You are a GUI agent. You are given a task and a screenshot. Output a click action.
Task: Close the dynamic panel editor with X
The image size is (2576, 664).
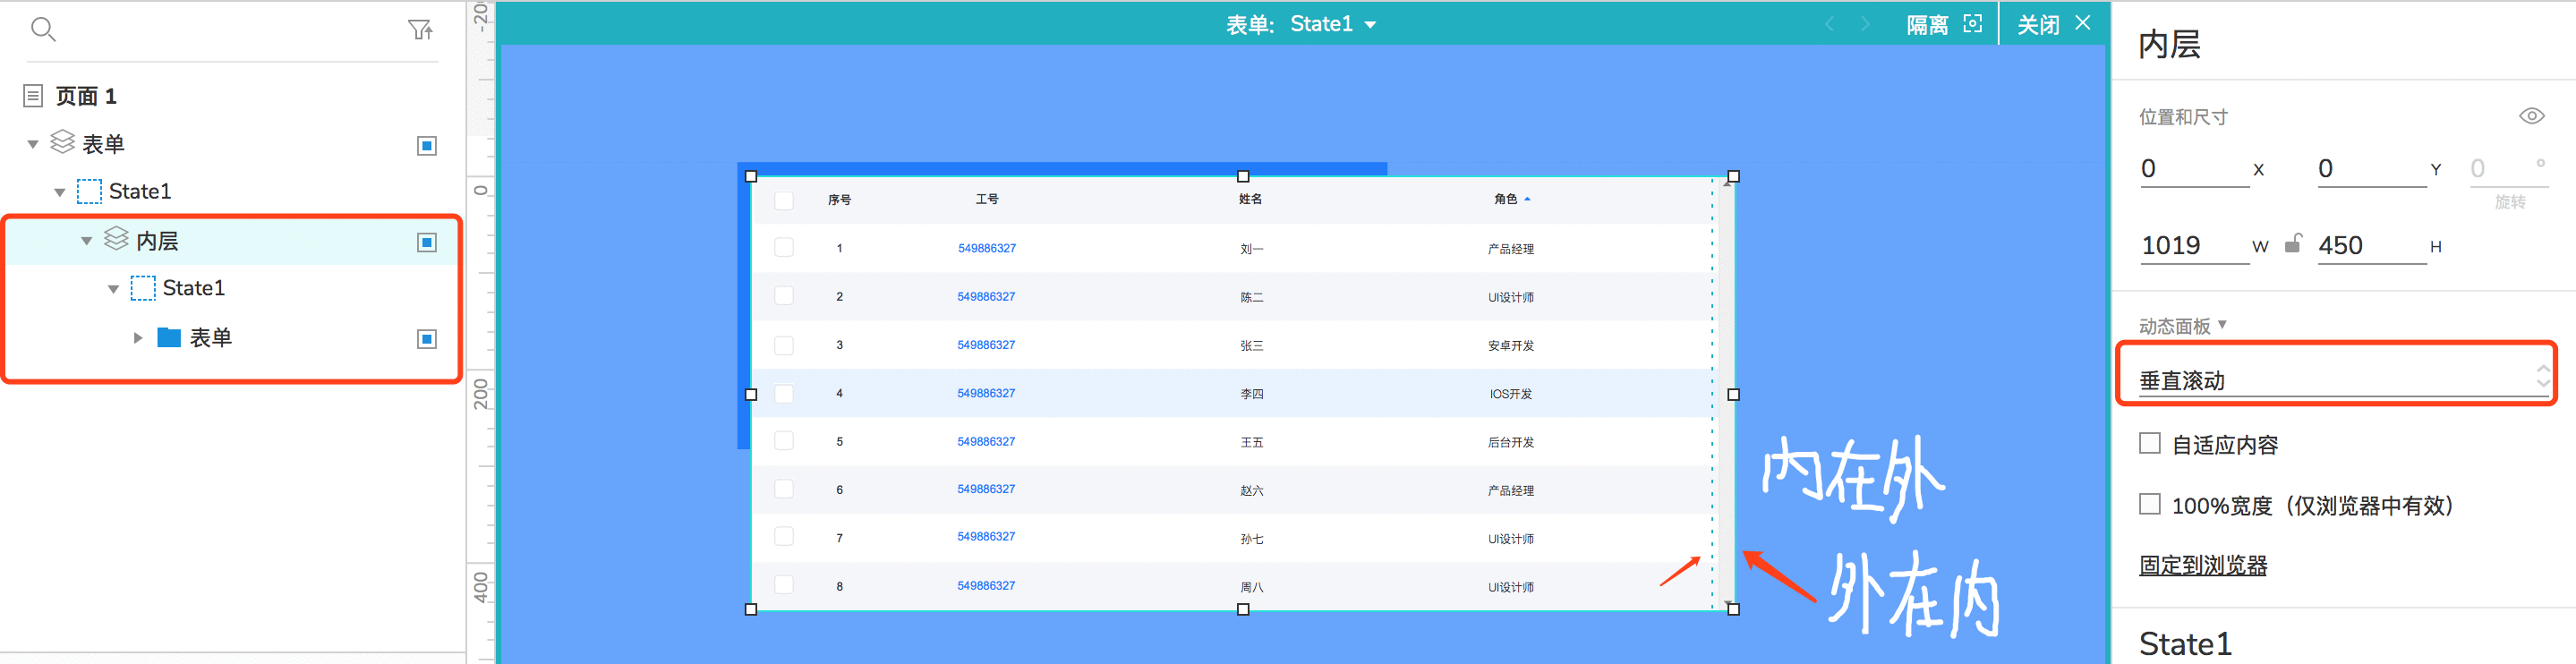tap(2083, 22)
